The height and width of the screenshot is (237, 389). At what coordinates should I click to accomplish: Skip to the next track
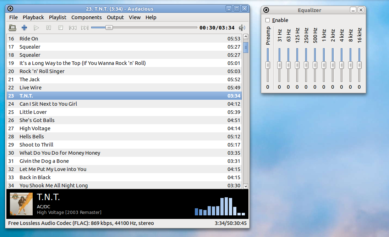click(x=85, y=28)
